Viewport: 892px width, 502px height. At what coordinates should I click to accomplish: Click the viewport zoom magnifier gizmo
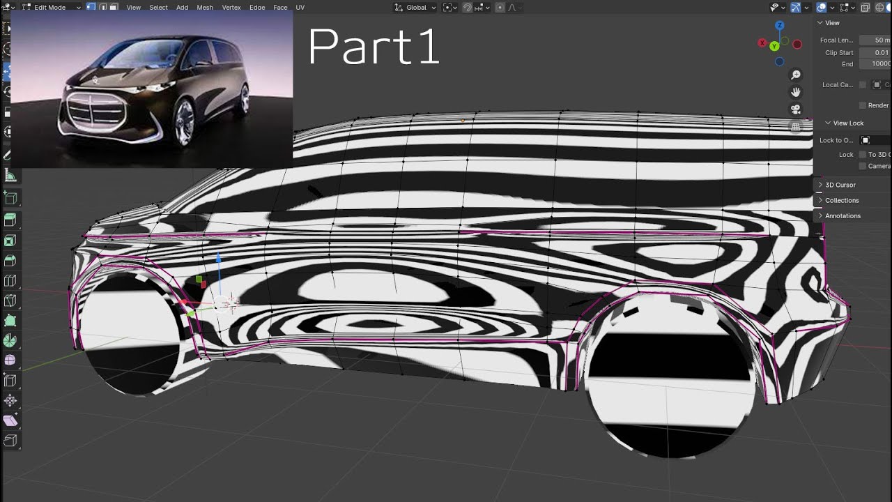pyautogui.click(x=796, y=75)
